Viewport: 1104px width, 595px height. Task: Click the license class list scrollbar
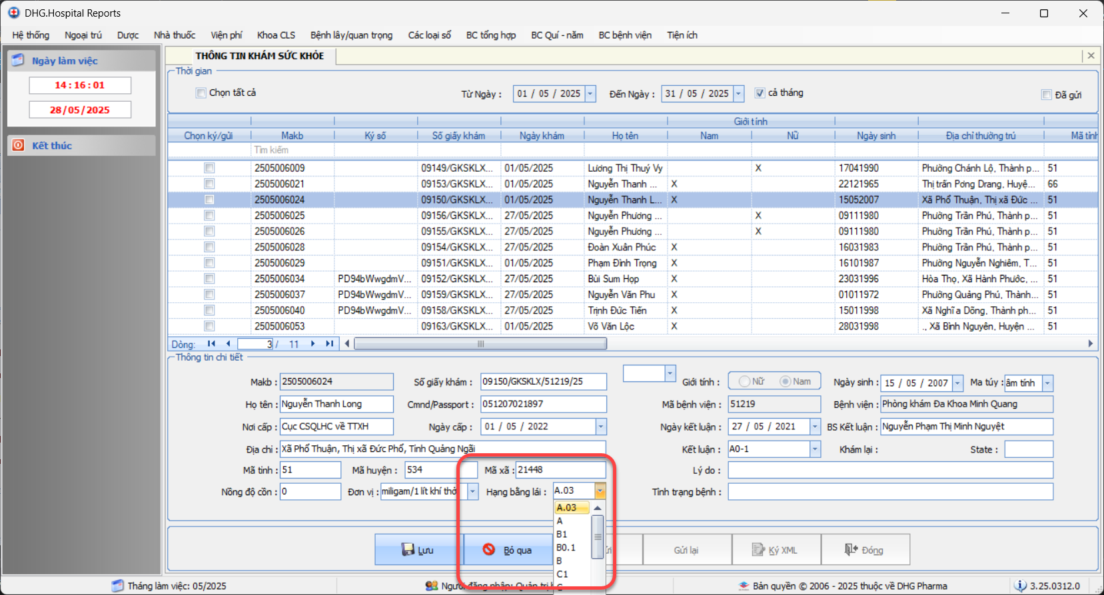[598, 536]
